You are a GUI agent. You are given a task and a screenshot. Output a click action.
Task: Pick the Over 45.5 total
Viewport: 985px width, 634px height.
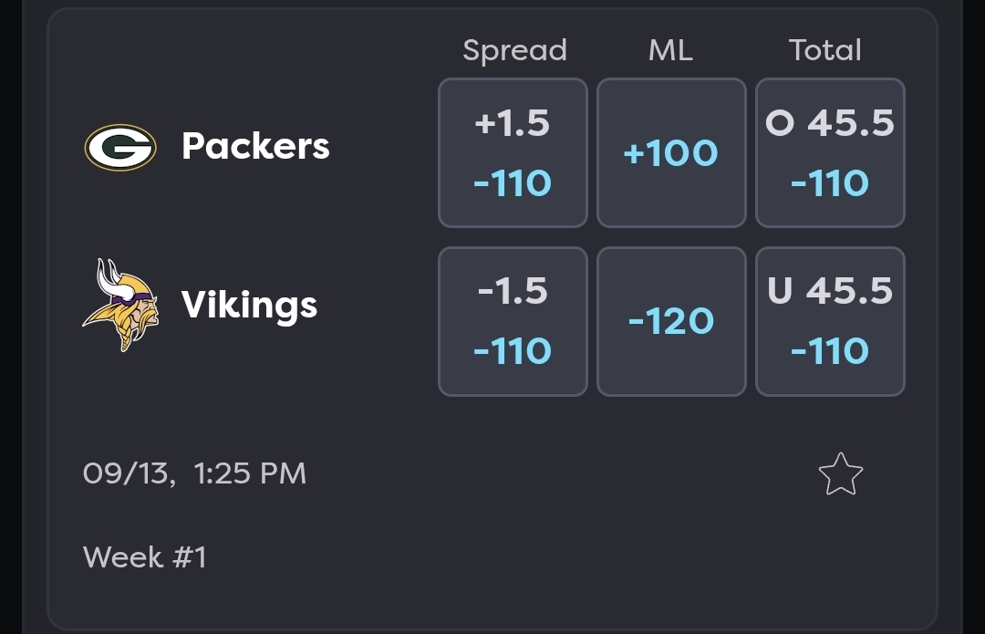point(830,152)
